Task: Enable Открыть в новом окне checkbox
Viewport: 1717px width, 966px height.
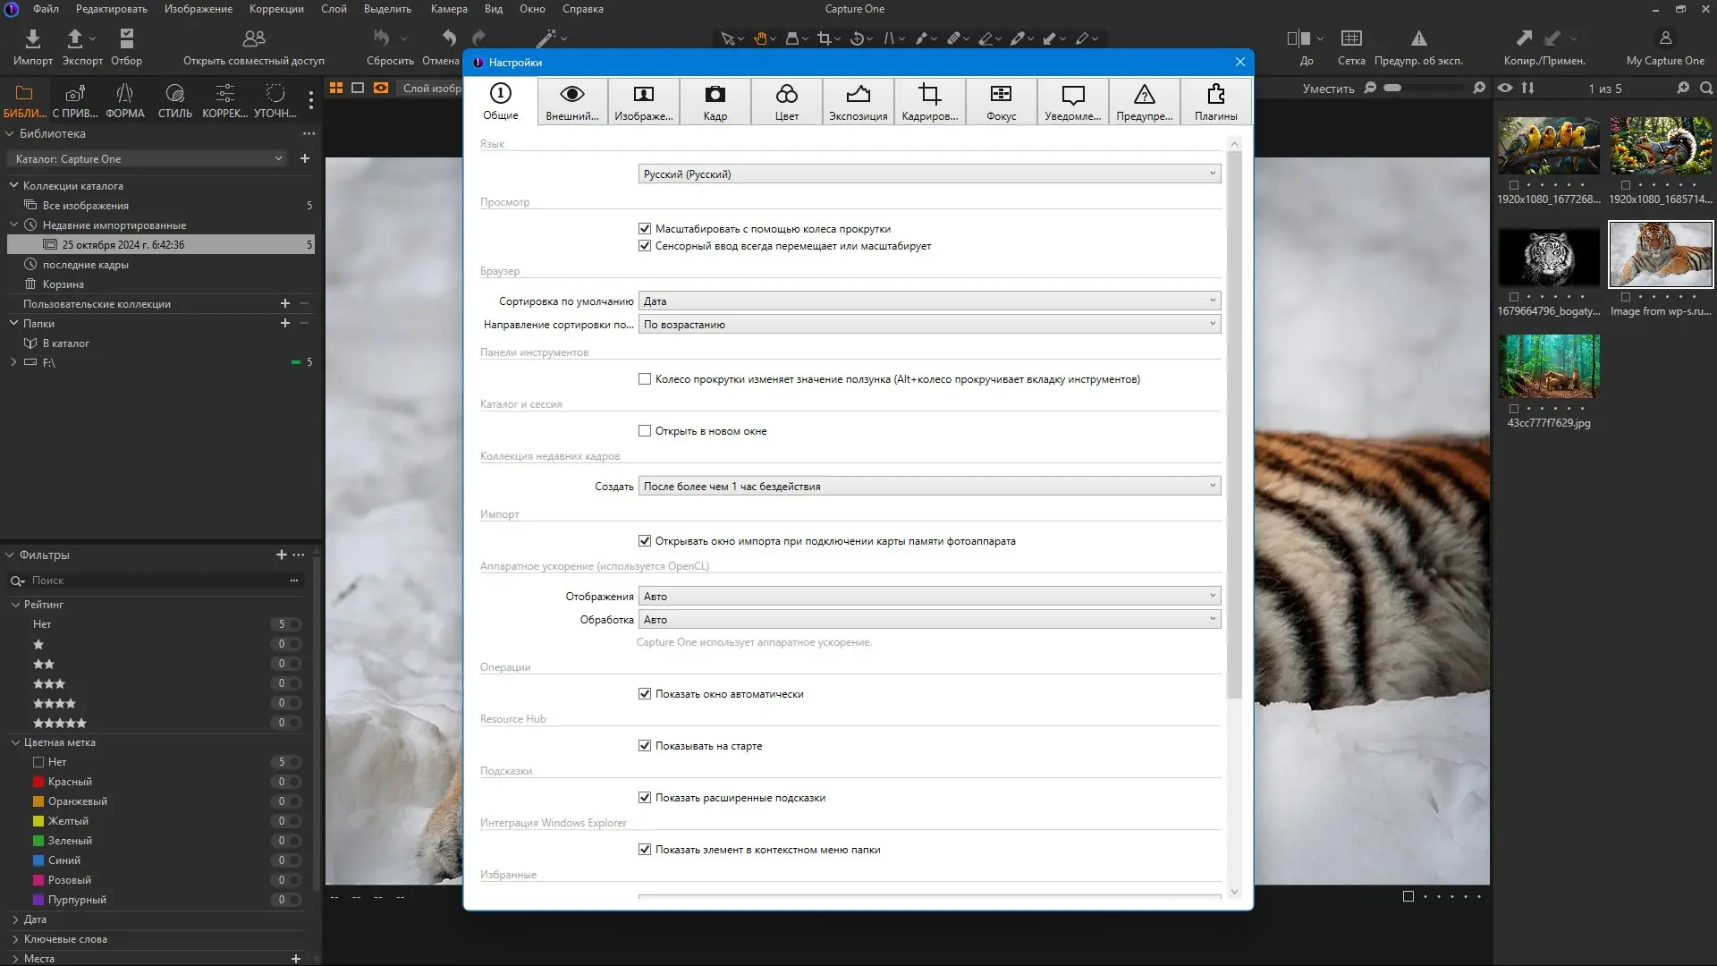Action: [x=645, y=431]
